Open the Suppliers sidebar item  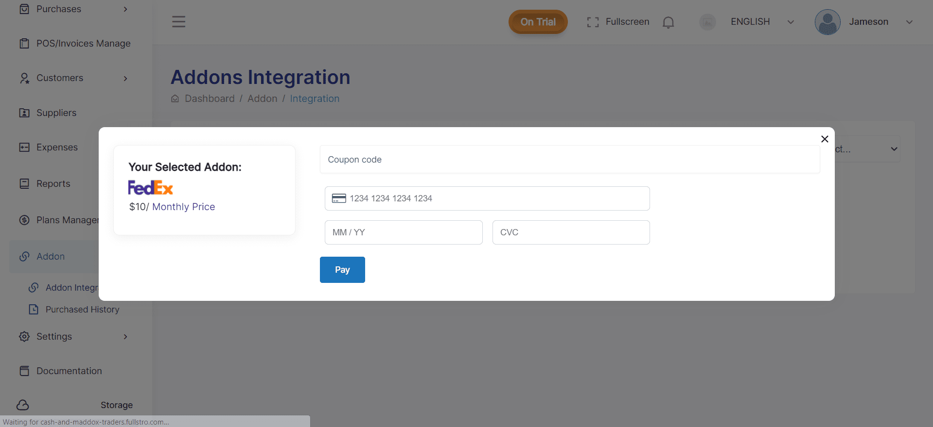[56, 113]
